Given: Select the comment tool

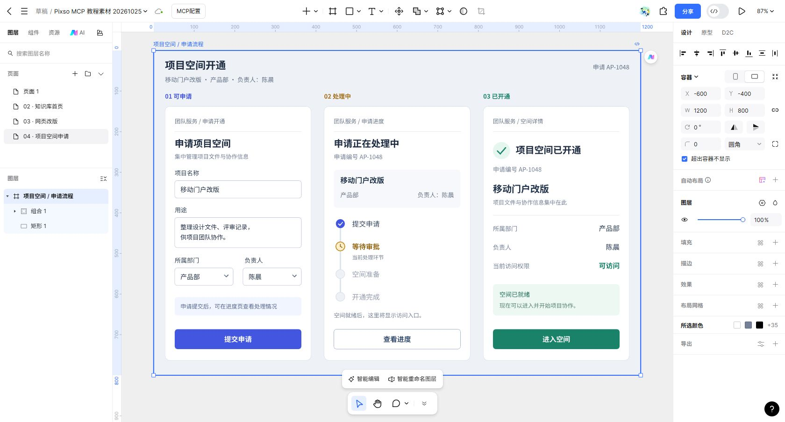Looking at the screenshot, I should (x=396, y=403).
